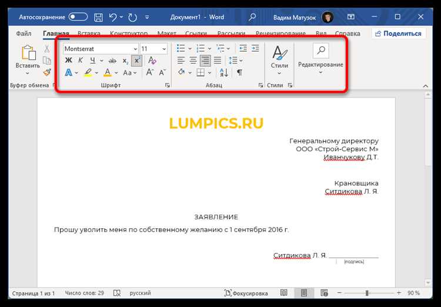This screenshot has width=441, height=307.
Task: Decrease paragraph indent
Action: point(243,48)
